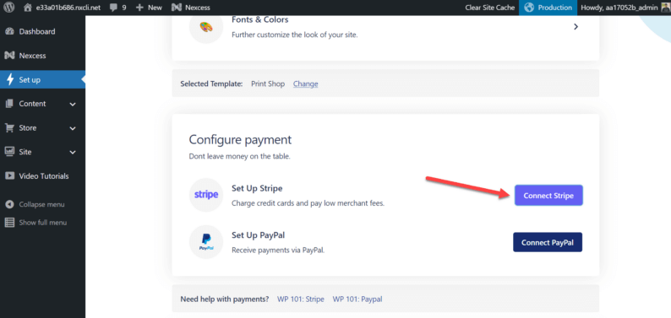Click the Configure payment heading
Viewport: 671px width, 318px height.
pos(240,139)
